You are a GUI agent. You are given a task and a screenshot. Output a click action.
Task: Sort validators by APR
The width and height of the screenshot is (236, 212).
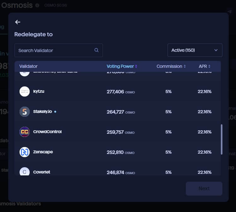(x=204, y=66)
